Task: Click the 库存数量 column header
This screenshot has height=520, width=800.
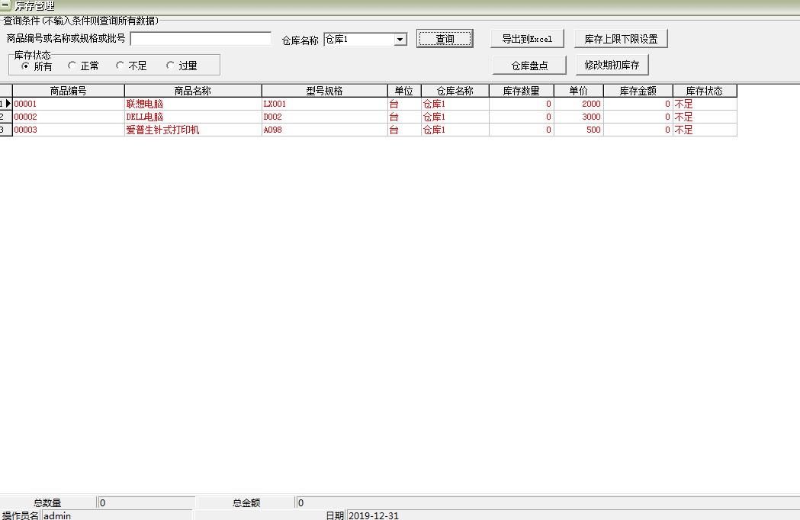Action: (x=522, y=91)
